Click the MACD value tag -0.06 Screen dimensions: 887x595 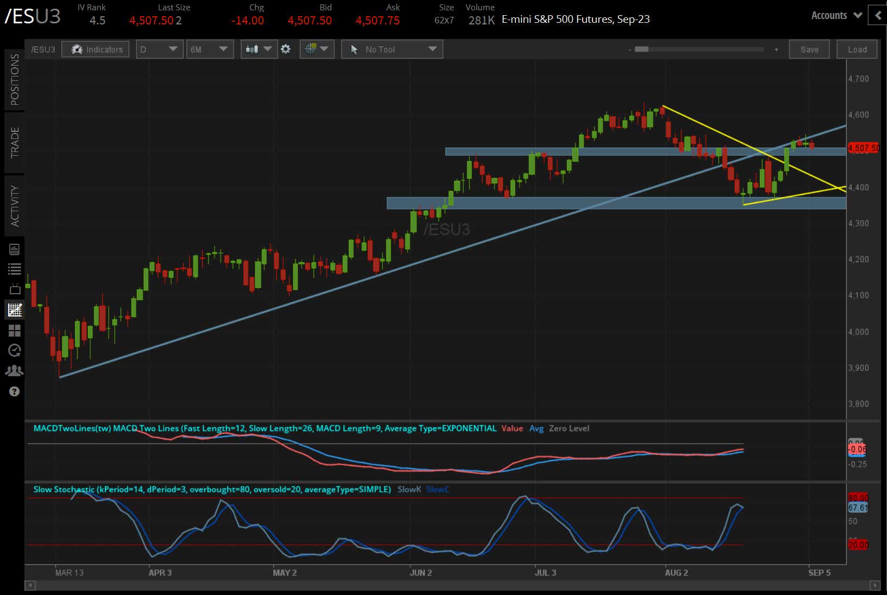click(857, 450)
